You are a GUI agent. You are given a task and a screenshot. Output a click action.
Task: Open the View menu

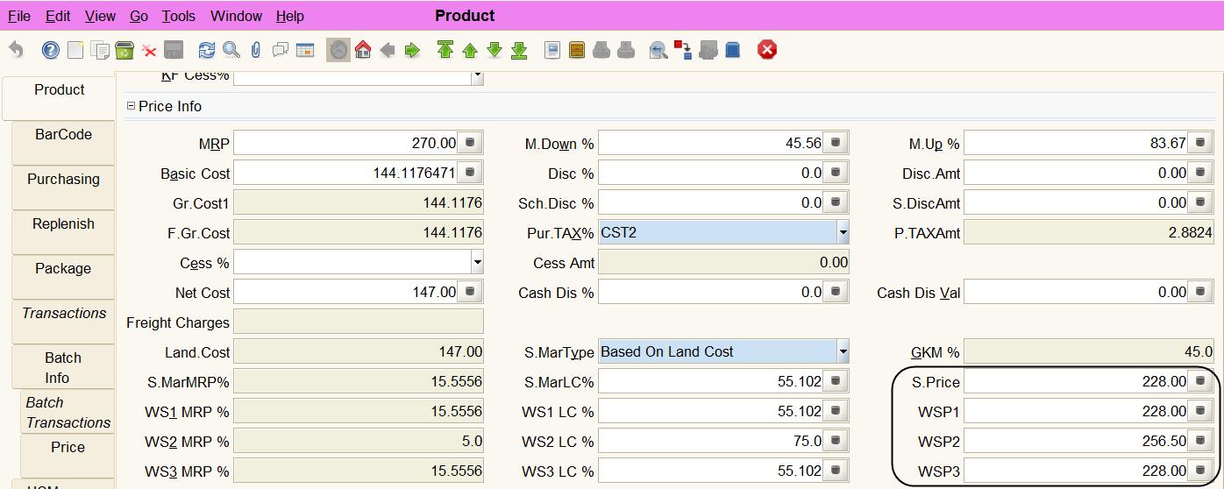coord(100,16)
